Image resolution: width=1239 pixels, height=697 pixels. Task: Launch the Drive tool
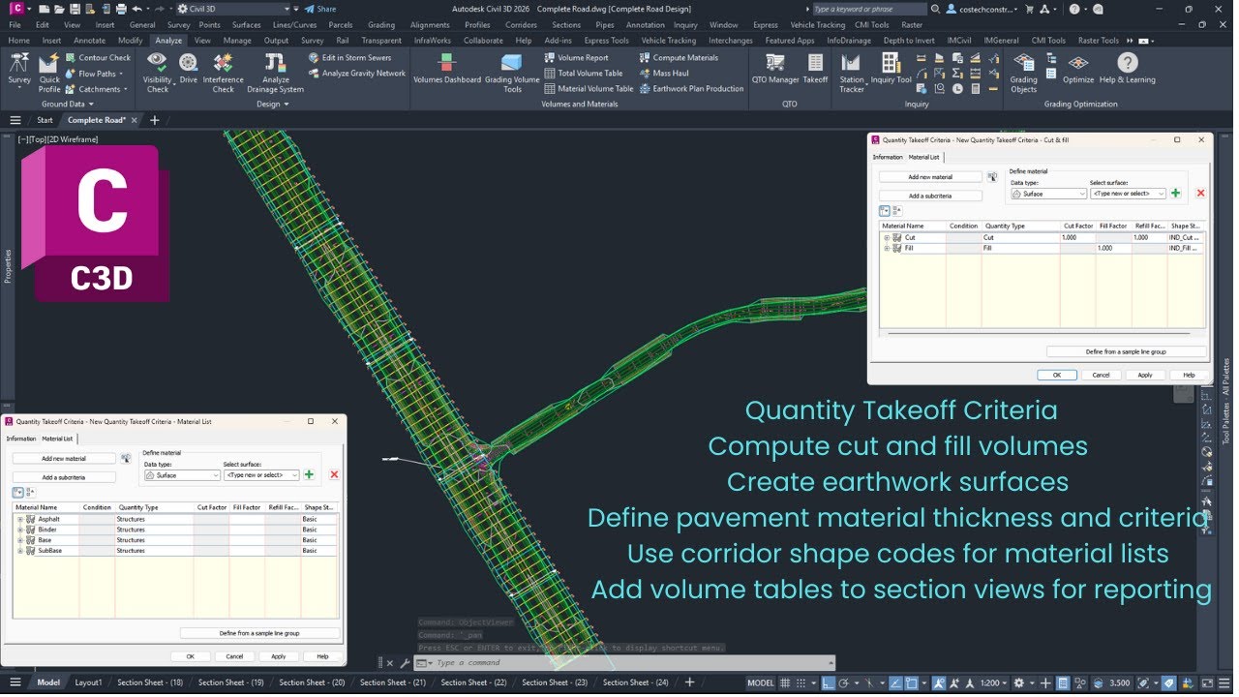click(x=188, y=70)
